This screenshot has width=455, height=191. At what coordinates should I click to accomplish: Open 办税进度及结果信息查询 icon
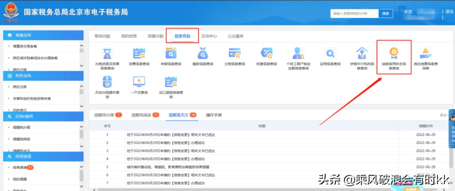[107, 53]
